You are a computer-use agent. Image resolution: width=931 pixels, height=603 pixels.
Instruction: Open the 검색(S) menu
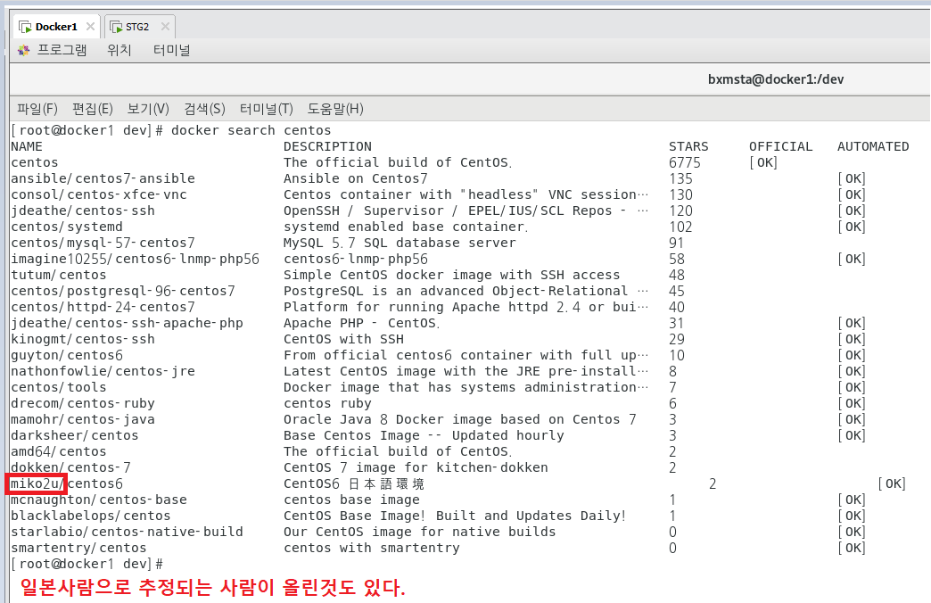(x=204, y=109)
